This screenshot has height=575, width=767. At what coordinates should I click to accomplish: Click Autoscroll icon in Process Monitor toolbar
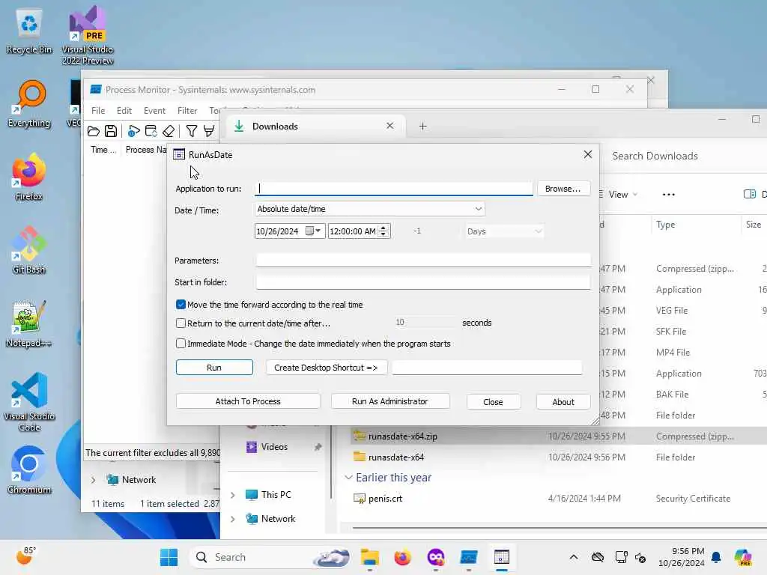(x=151, y=131)
